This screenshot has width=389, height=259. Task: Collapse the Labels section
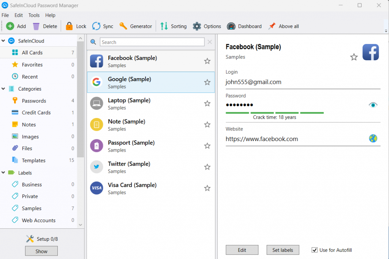[x=4, y=173]
